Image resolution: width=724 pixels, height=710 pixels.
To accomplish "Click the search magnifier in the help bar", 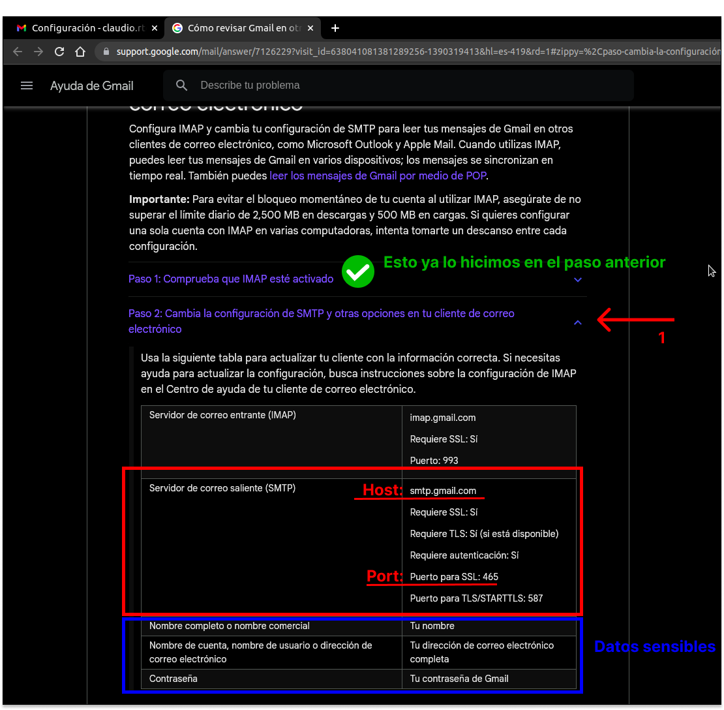I will (x=181, y=85).
